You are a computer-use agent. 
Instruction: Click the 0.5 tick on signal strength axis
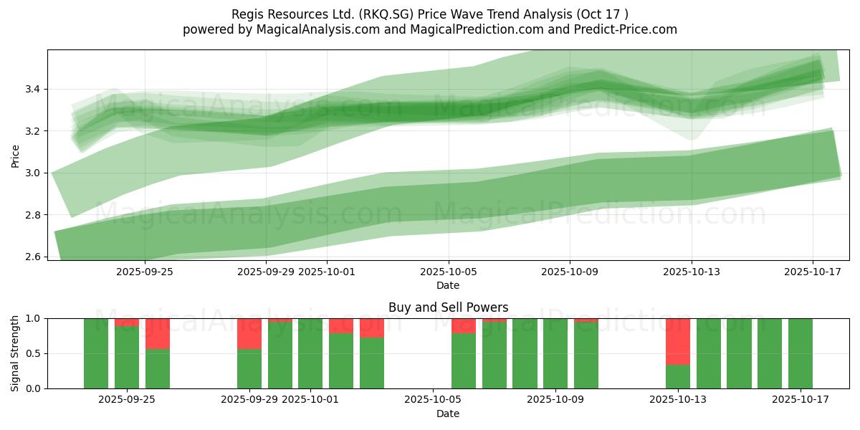pos(34,353)
